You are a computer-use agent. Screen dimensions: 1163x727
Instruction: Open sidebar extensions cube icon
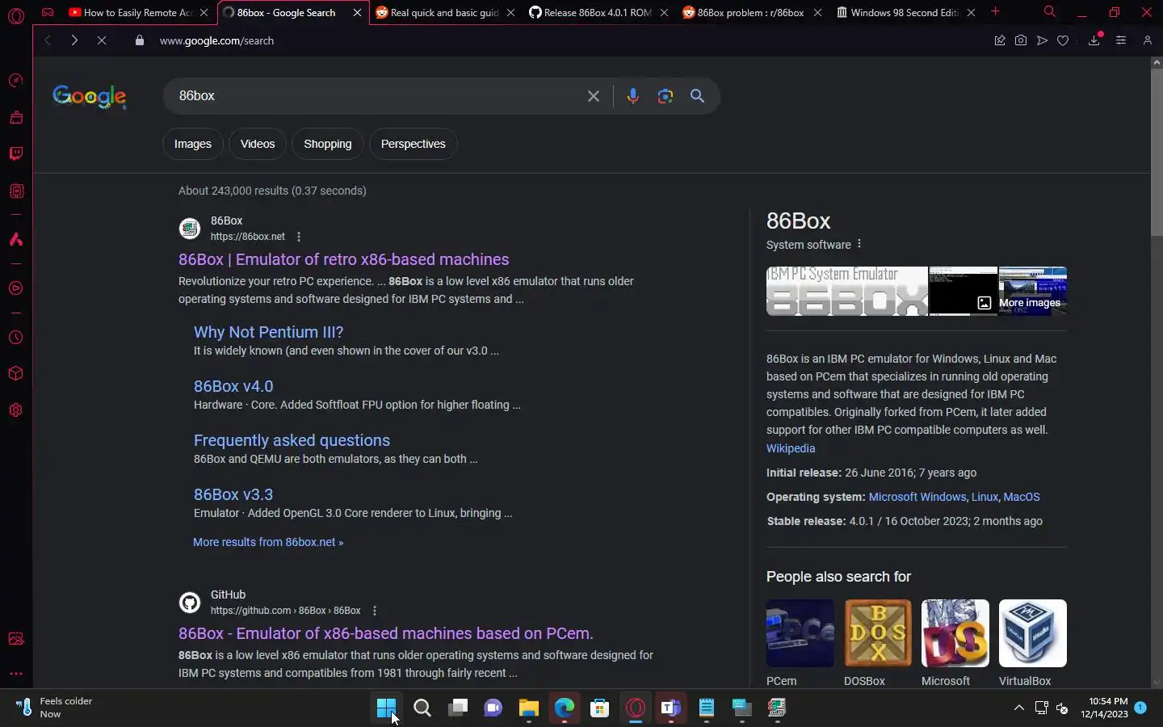click(x=15, y=374)
